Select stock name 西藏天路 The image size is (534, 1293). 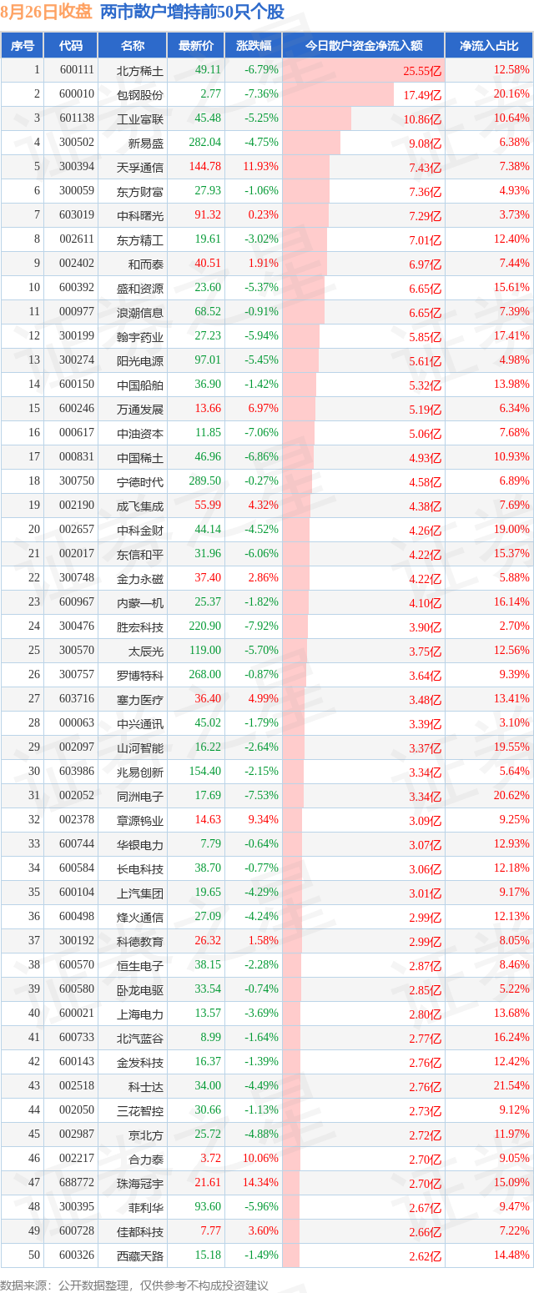(x=140, y=1256)
